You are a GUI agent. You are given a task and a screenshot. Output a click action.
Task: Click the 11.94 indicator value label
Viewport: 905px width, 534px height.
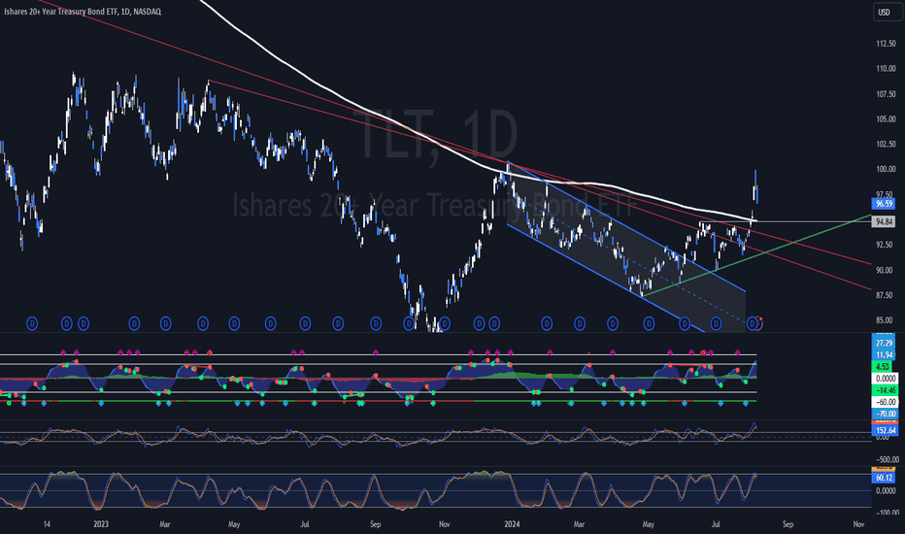884,355
